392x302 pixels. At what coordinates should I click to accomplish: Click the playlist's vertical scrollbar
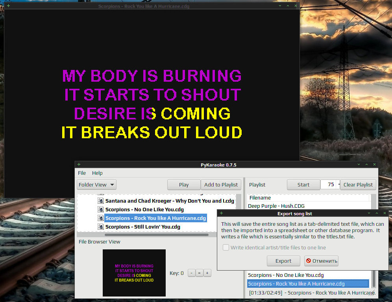pyautogui.click(x=374, y=278)
